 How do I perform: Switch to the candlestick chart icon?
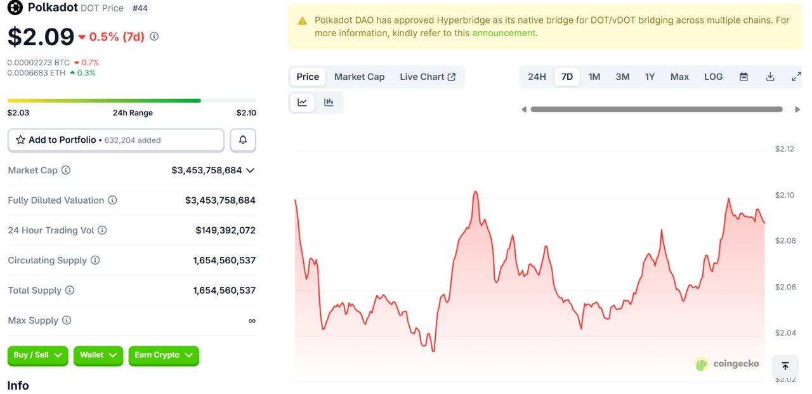[329, 102]
